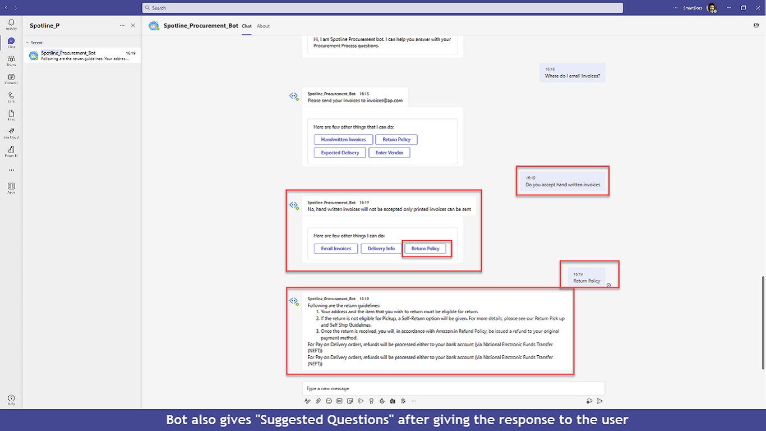Open Calls in the left rail

click(x=11, y=97)
